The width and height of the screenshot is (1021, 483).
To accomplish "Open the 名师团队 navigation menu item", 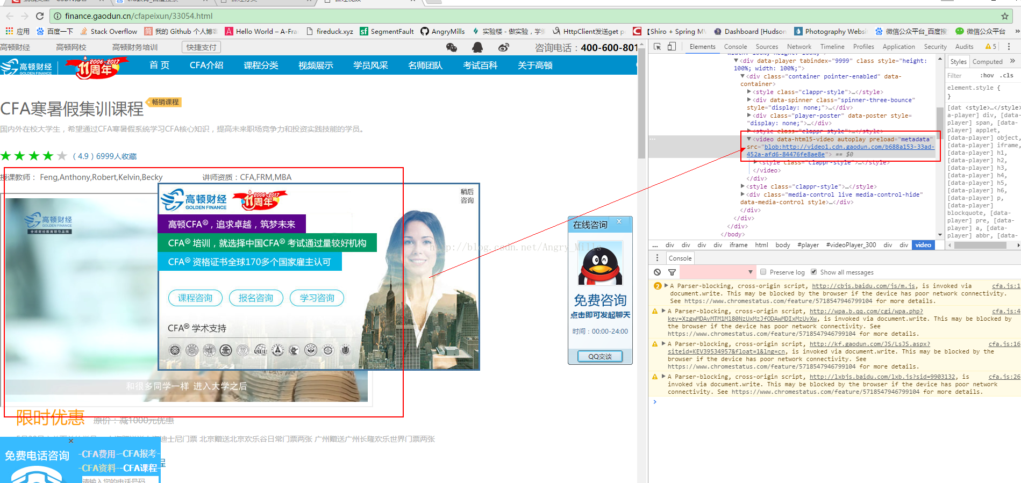I will pos(425,66).
